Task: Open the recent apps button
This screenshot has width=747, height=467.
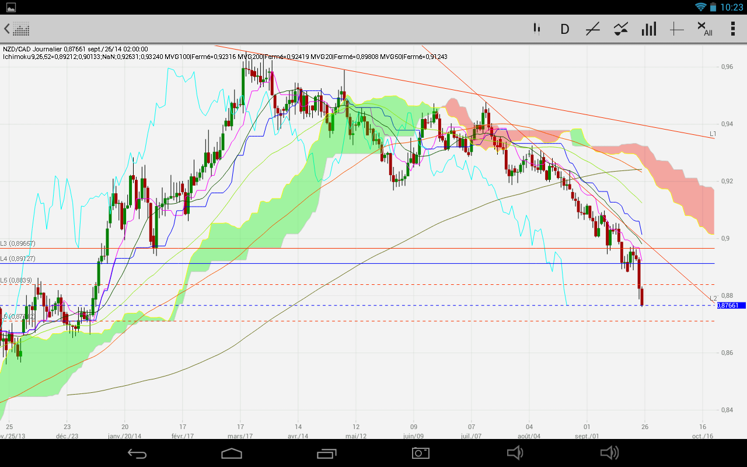Action: [x=326, y=453]
